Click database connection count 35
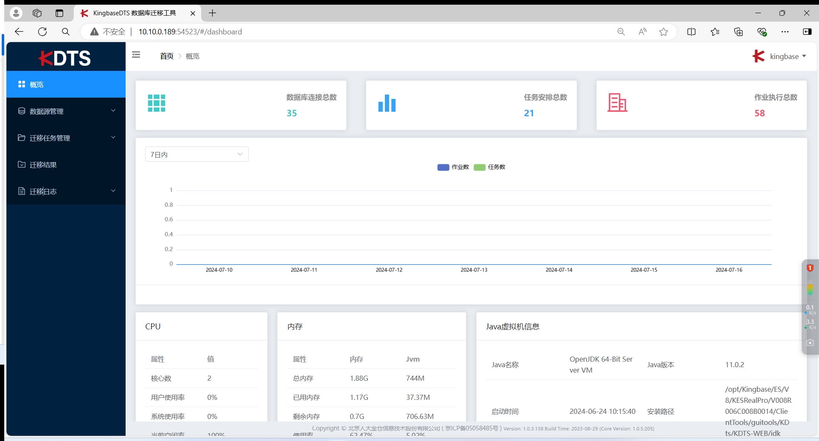819x441 pixels. click(292, 113)
